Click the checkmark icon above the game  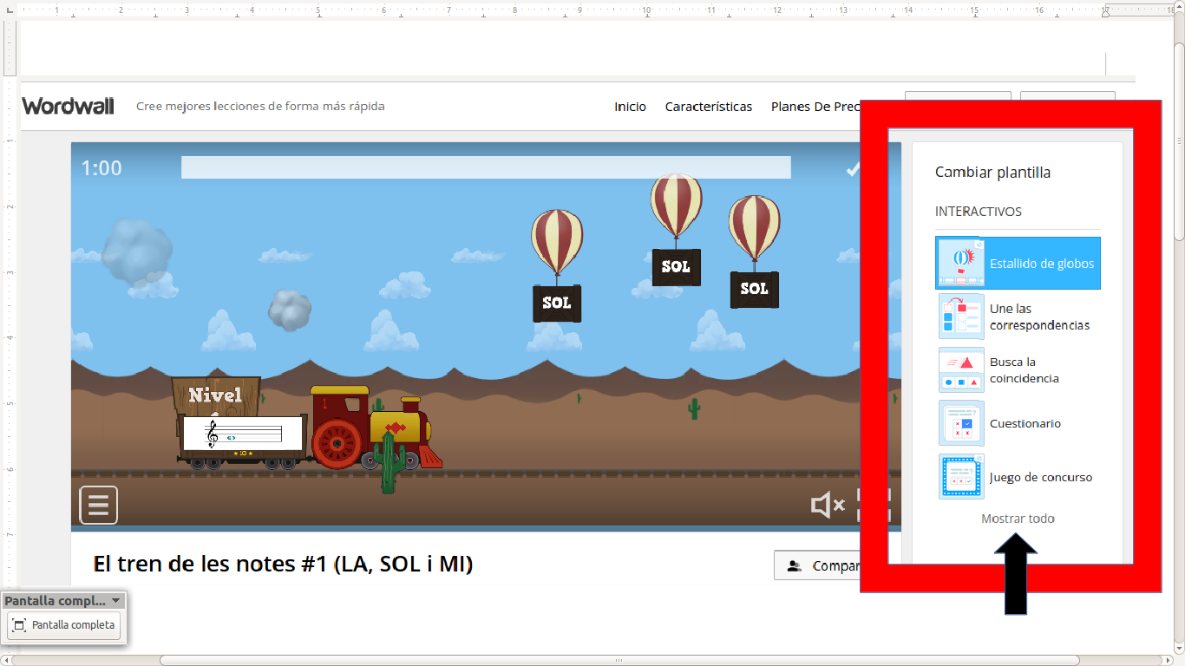pos(853,169)
